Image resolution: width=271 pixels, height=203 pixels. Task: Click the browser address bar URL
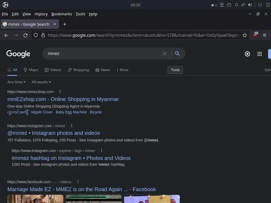(x=144, y=35)
